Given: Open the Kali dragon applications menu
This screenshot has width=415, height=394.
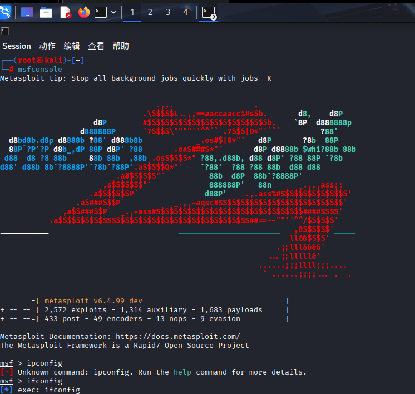Looking at the screenshot, I should coord(6,12).
